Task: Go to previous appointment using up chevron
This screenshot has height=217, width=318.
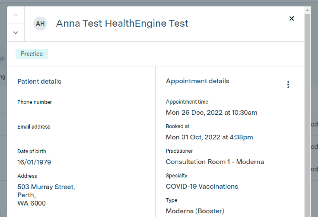Action: [x=16, y=15]
